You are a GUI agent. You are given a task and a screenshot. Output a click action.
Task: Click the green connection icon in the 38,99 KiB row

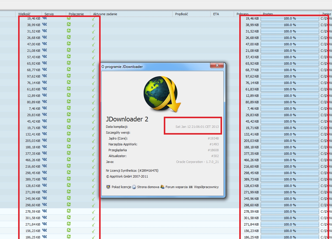[x=69, y=24]
